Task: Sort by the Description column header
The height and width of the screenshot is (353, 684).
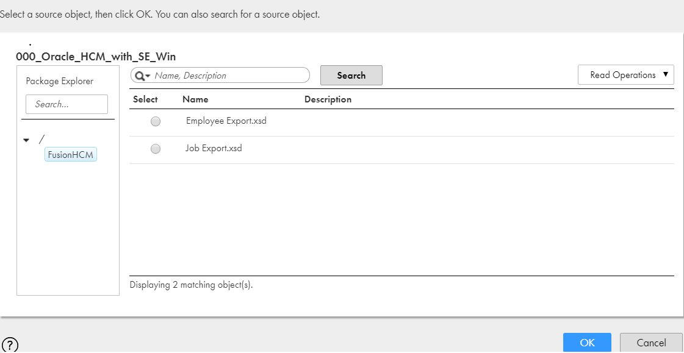Action: pos(328,99)
